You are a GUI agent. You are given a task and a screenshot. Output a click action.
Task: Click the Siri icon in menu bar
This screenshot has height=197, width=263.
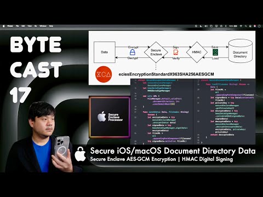pos(255,26)
